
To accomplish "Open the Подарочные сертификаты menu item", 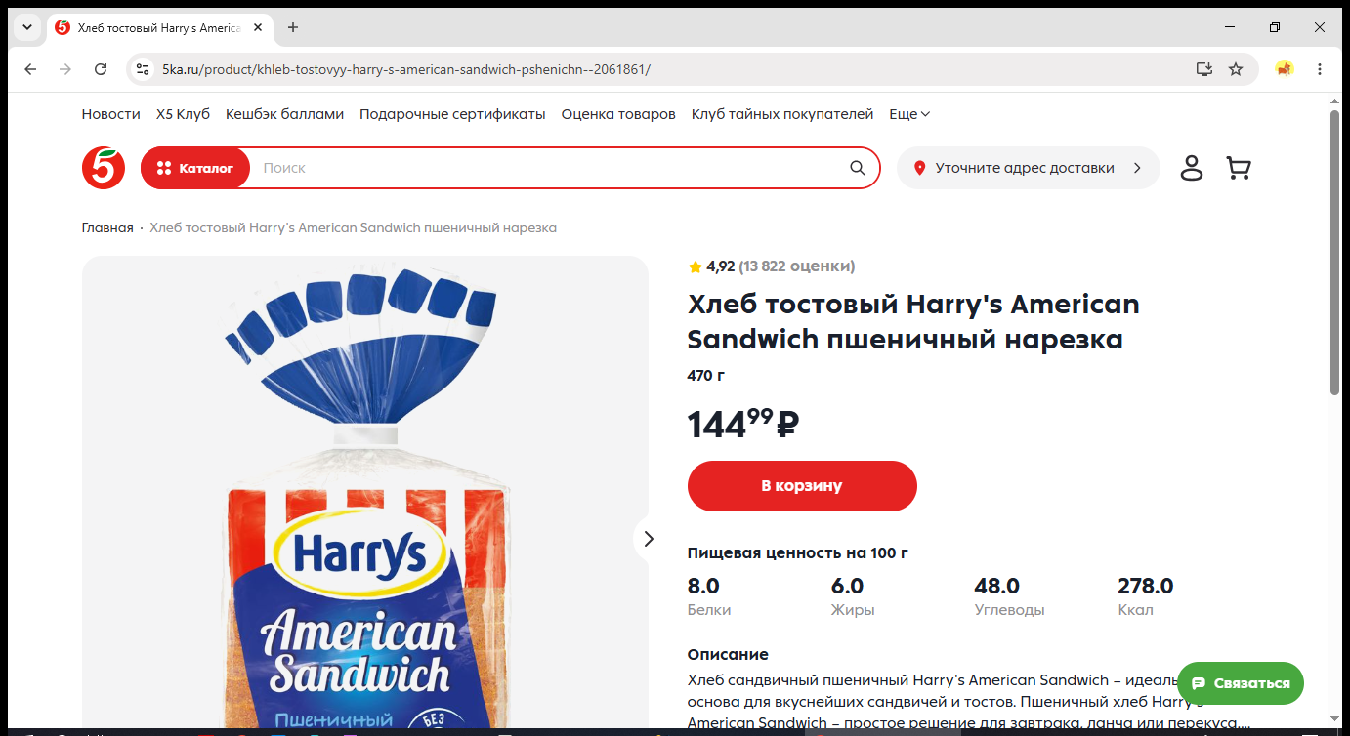I will [x=452, y=114].
